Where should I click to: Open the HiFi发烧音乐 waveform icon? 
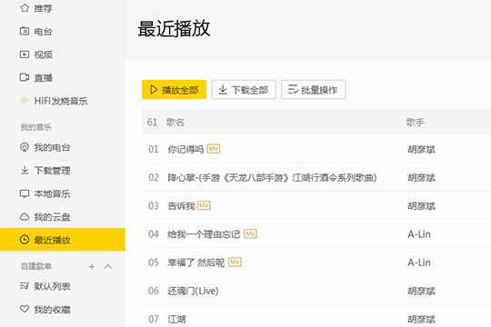pos(25,101)
